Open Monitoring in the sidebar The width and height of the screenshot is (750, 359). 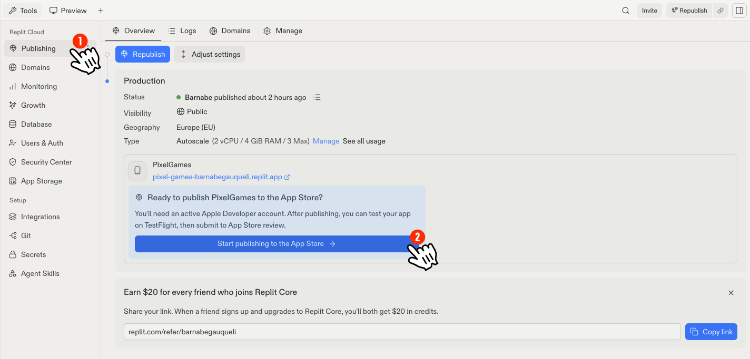[51, 86]
